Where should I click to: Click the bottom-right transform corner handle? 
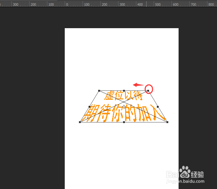[x=167, y=122]
